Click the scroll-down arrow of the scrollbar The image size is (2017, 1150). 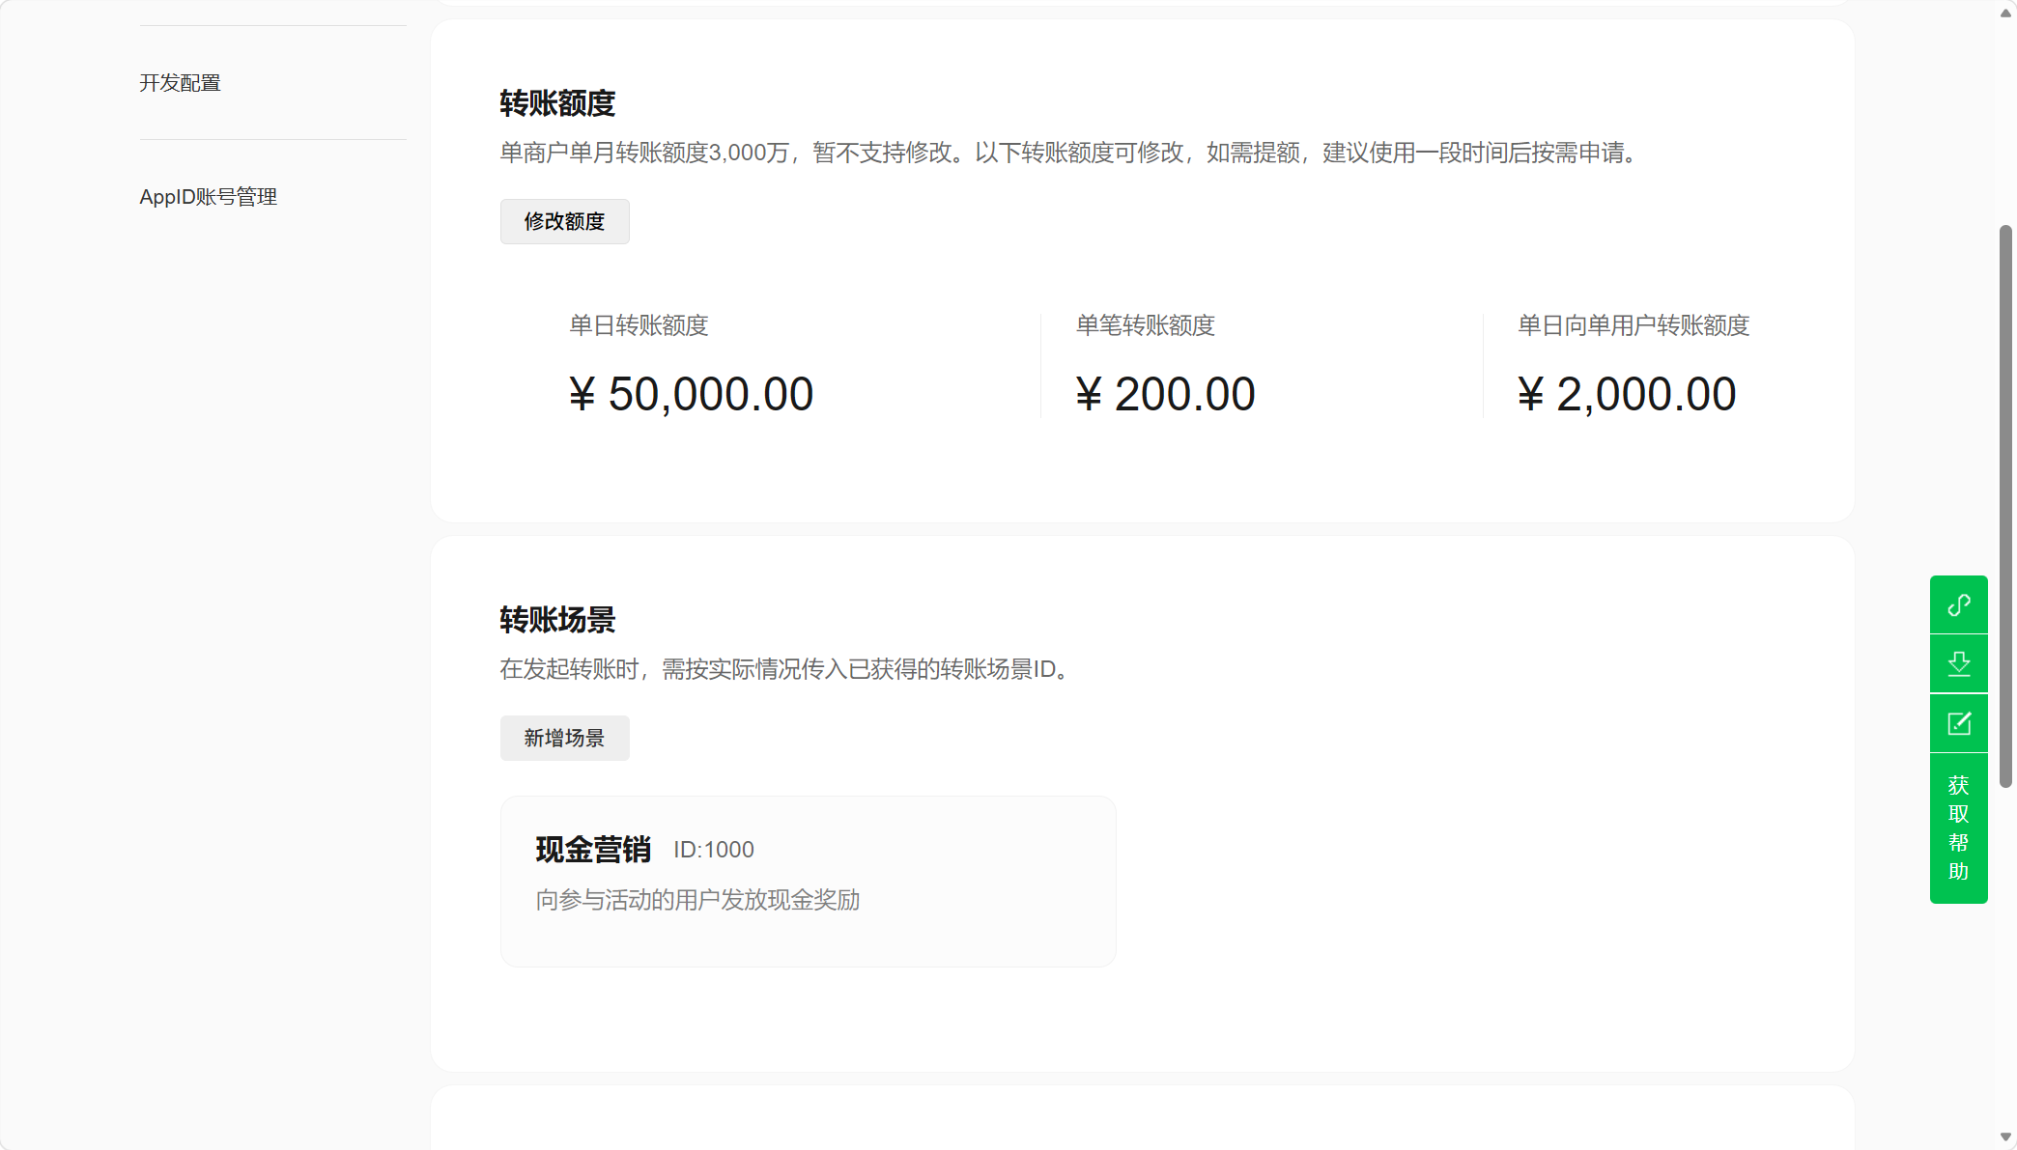[2005, 1137]
